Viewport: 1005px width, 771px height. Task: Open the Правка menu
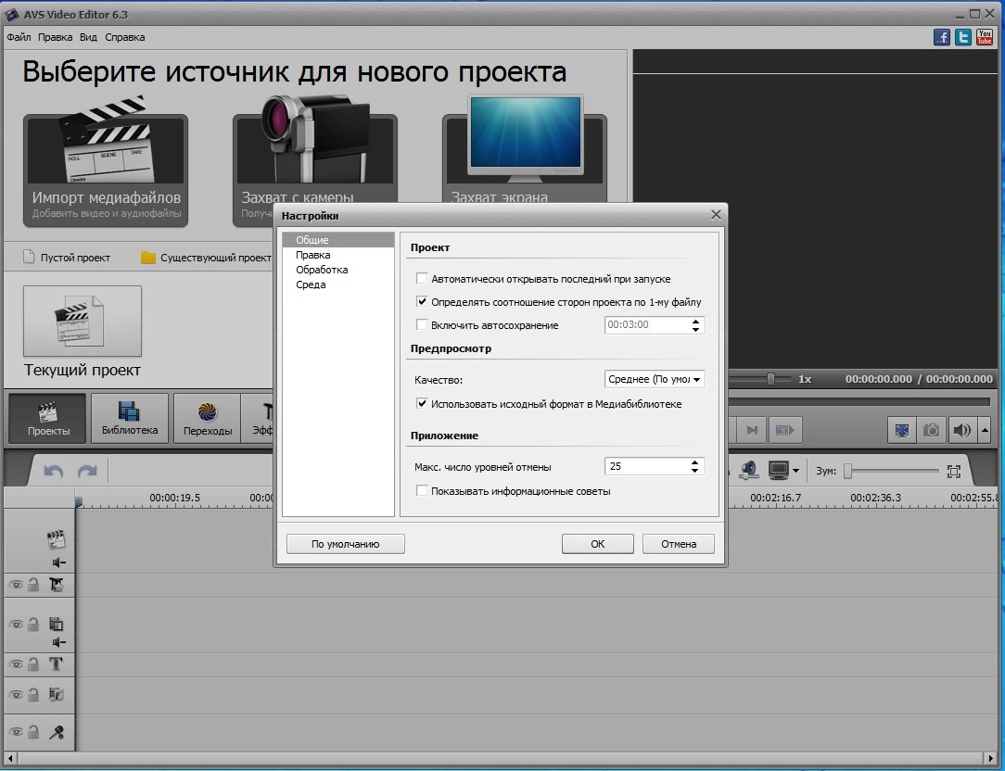pyautogui.click(x=55, y=37)
